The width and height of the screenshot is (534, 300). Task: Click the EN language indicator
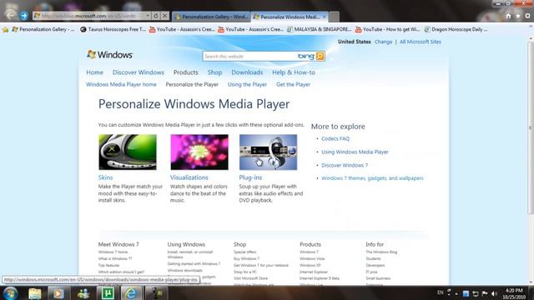[440, 292]
